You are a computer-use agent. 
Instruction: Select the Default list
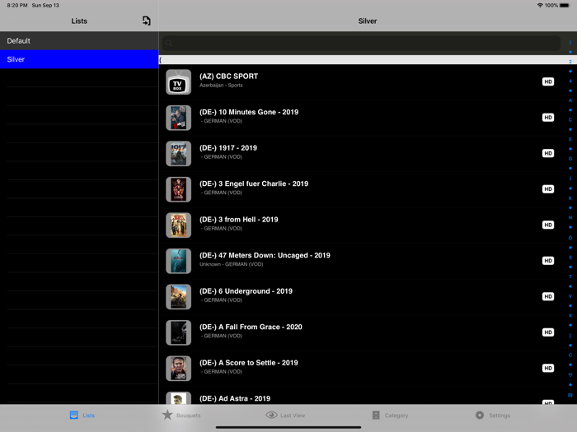point(79,41)
